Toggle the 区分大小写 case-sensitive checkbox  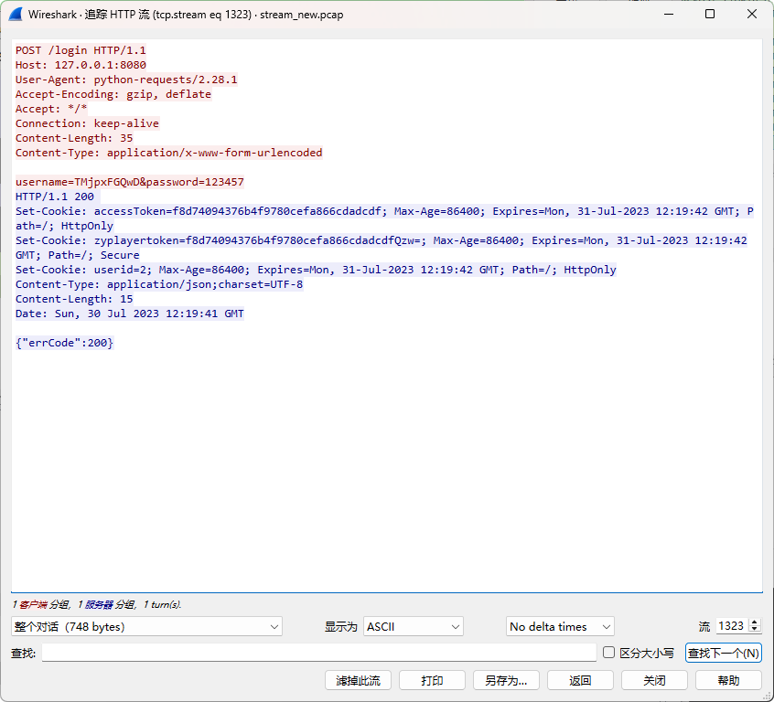(x=608, y=653)
